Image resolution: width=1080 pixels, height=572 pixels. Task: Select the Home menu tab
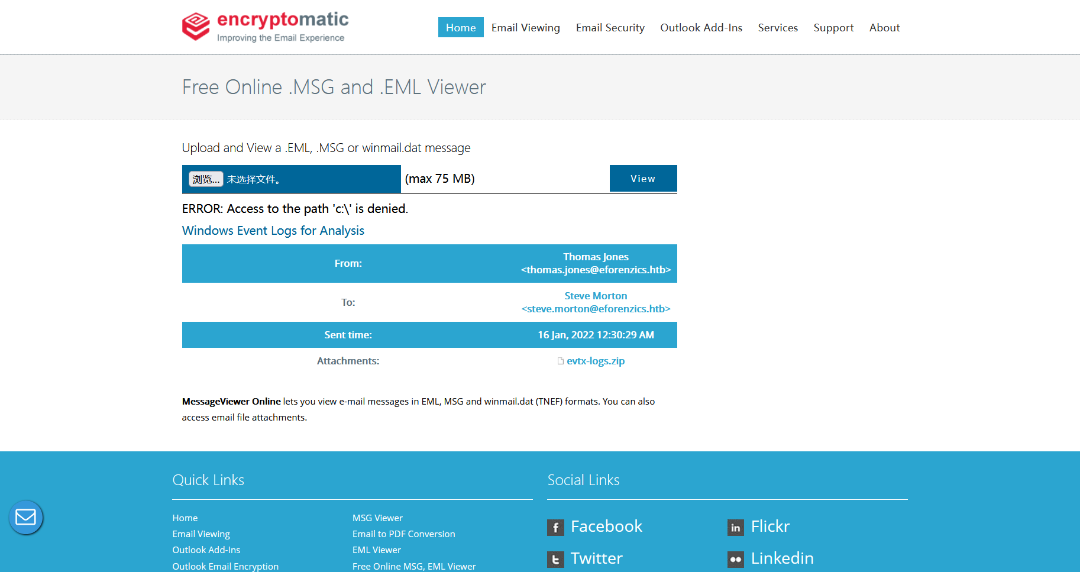click(x=461, y=27)
